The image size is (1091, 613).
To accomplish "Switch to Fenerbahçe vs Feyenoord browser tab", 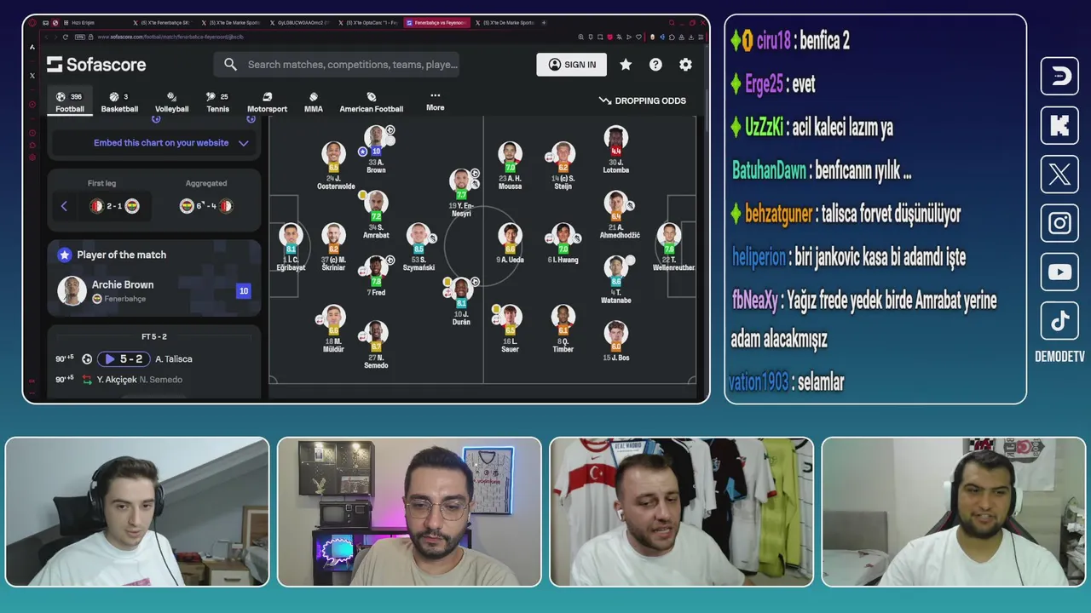I will (436, 22).
